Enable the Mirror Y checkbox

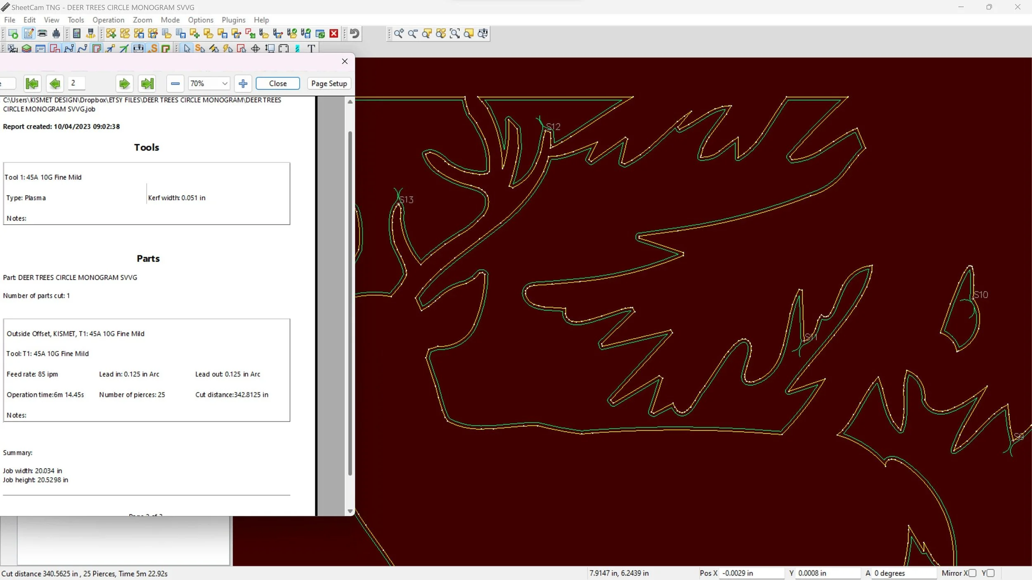click(x=991, y=573)
